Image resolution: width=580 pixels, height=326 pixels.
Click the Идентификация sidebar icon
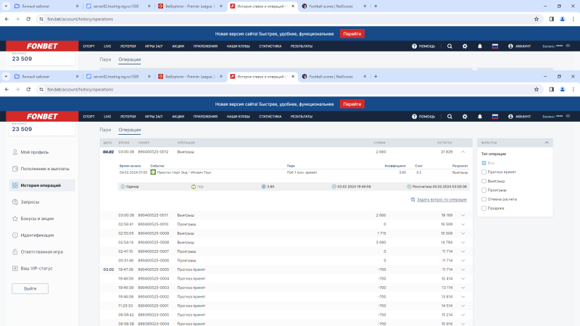pyautogui.click(x=15, y=235)
